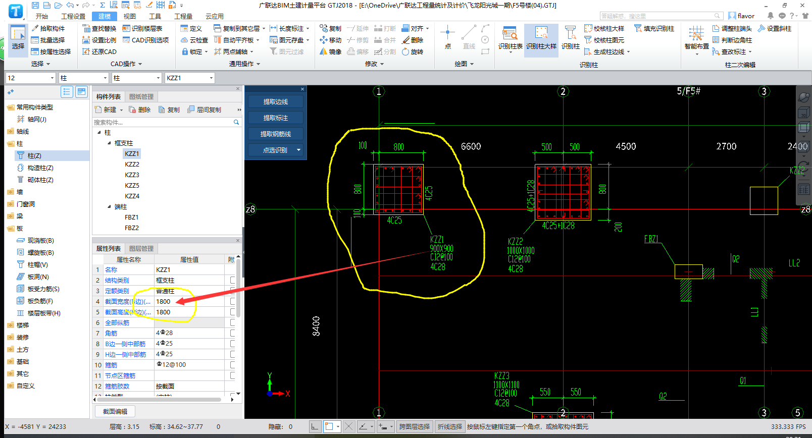The height and width of the screenshot is (438, 812).
Task: Tick the checkbox in 节点区箍筋 row
Action: point(233,375)
